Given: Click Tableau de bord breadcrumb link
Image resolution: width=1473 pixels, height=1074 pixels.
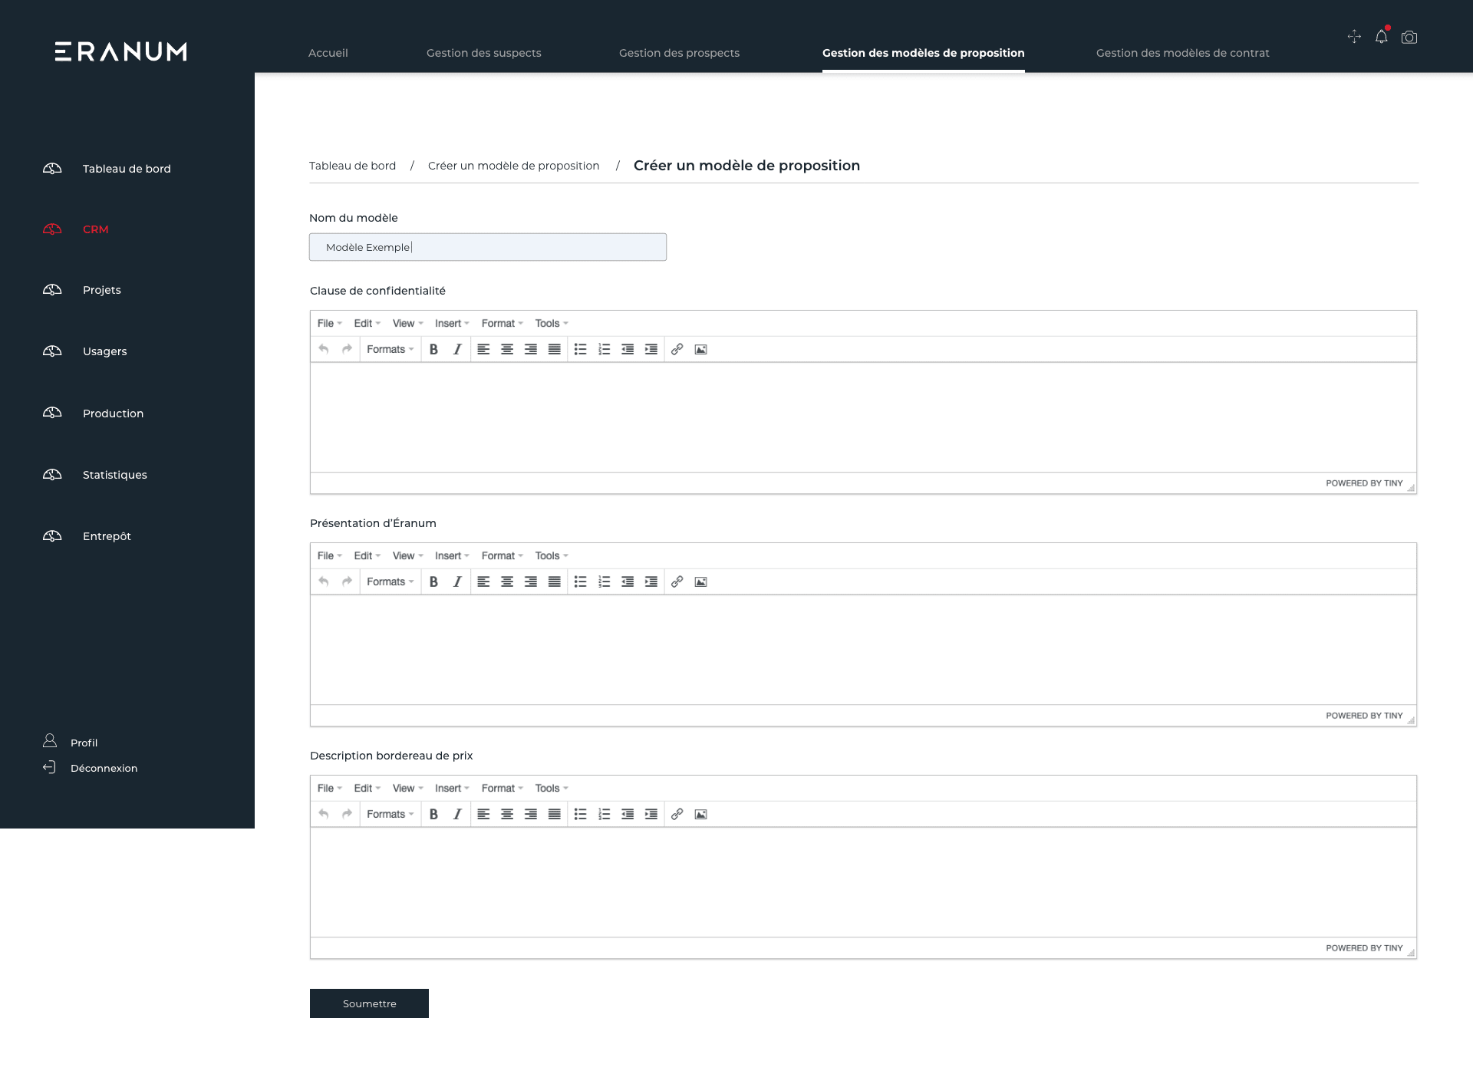Looking at the screenshot, I should 353,166.
